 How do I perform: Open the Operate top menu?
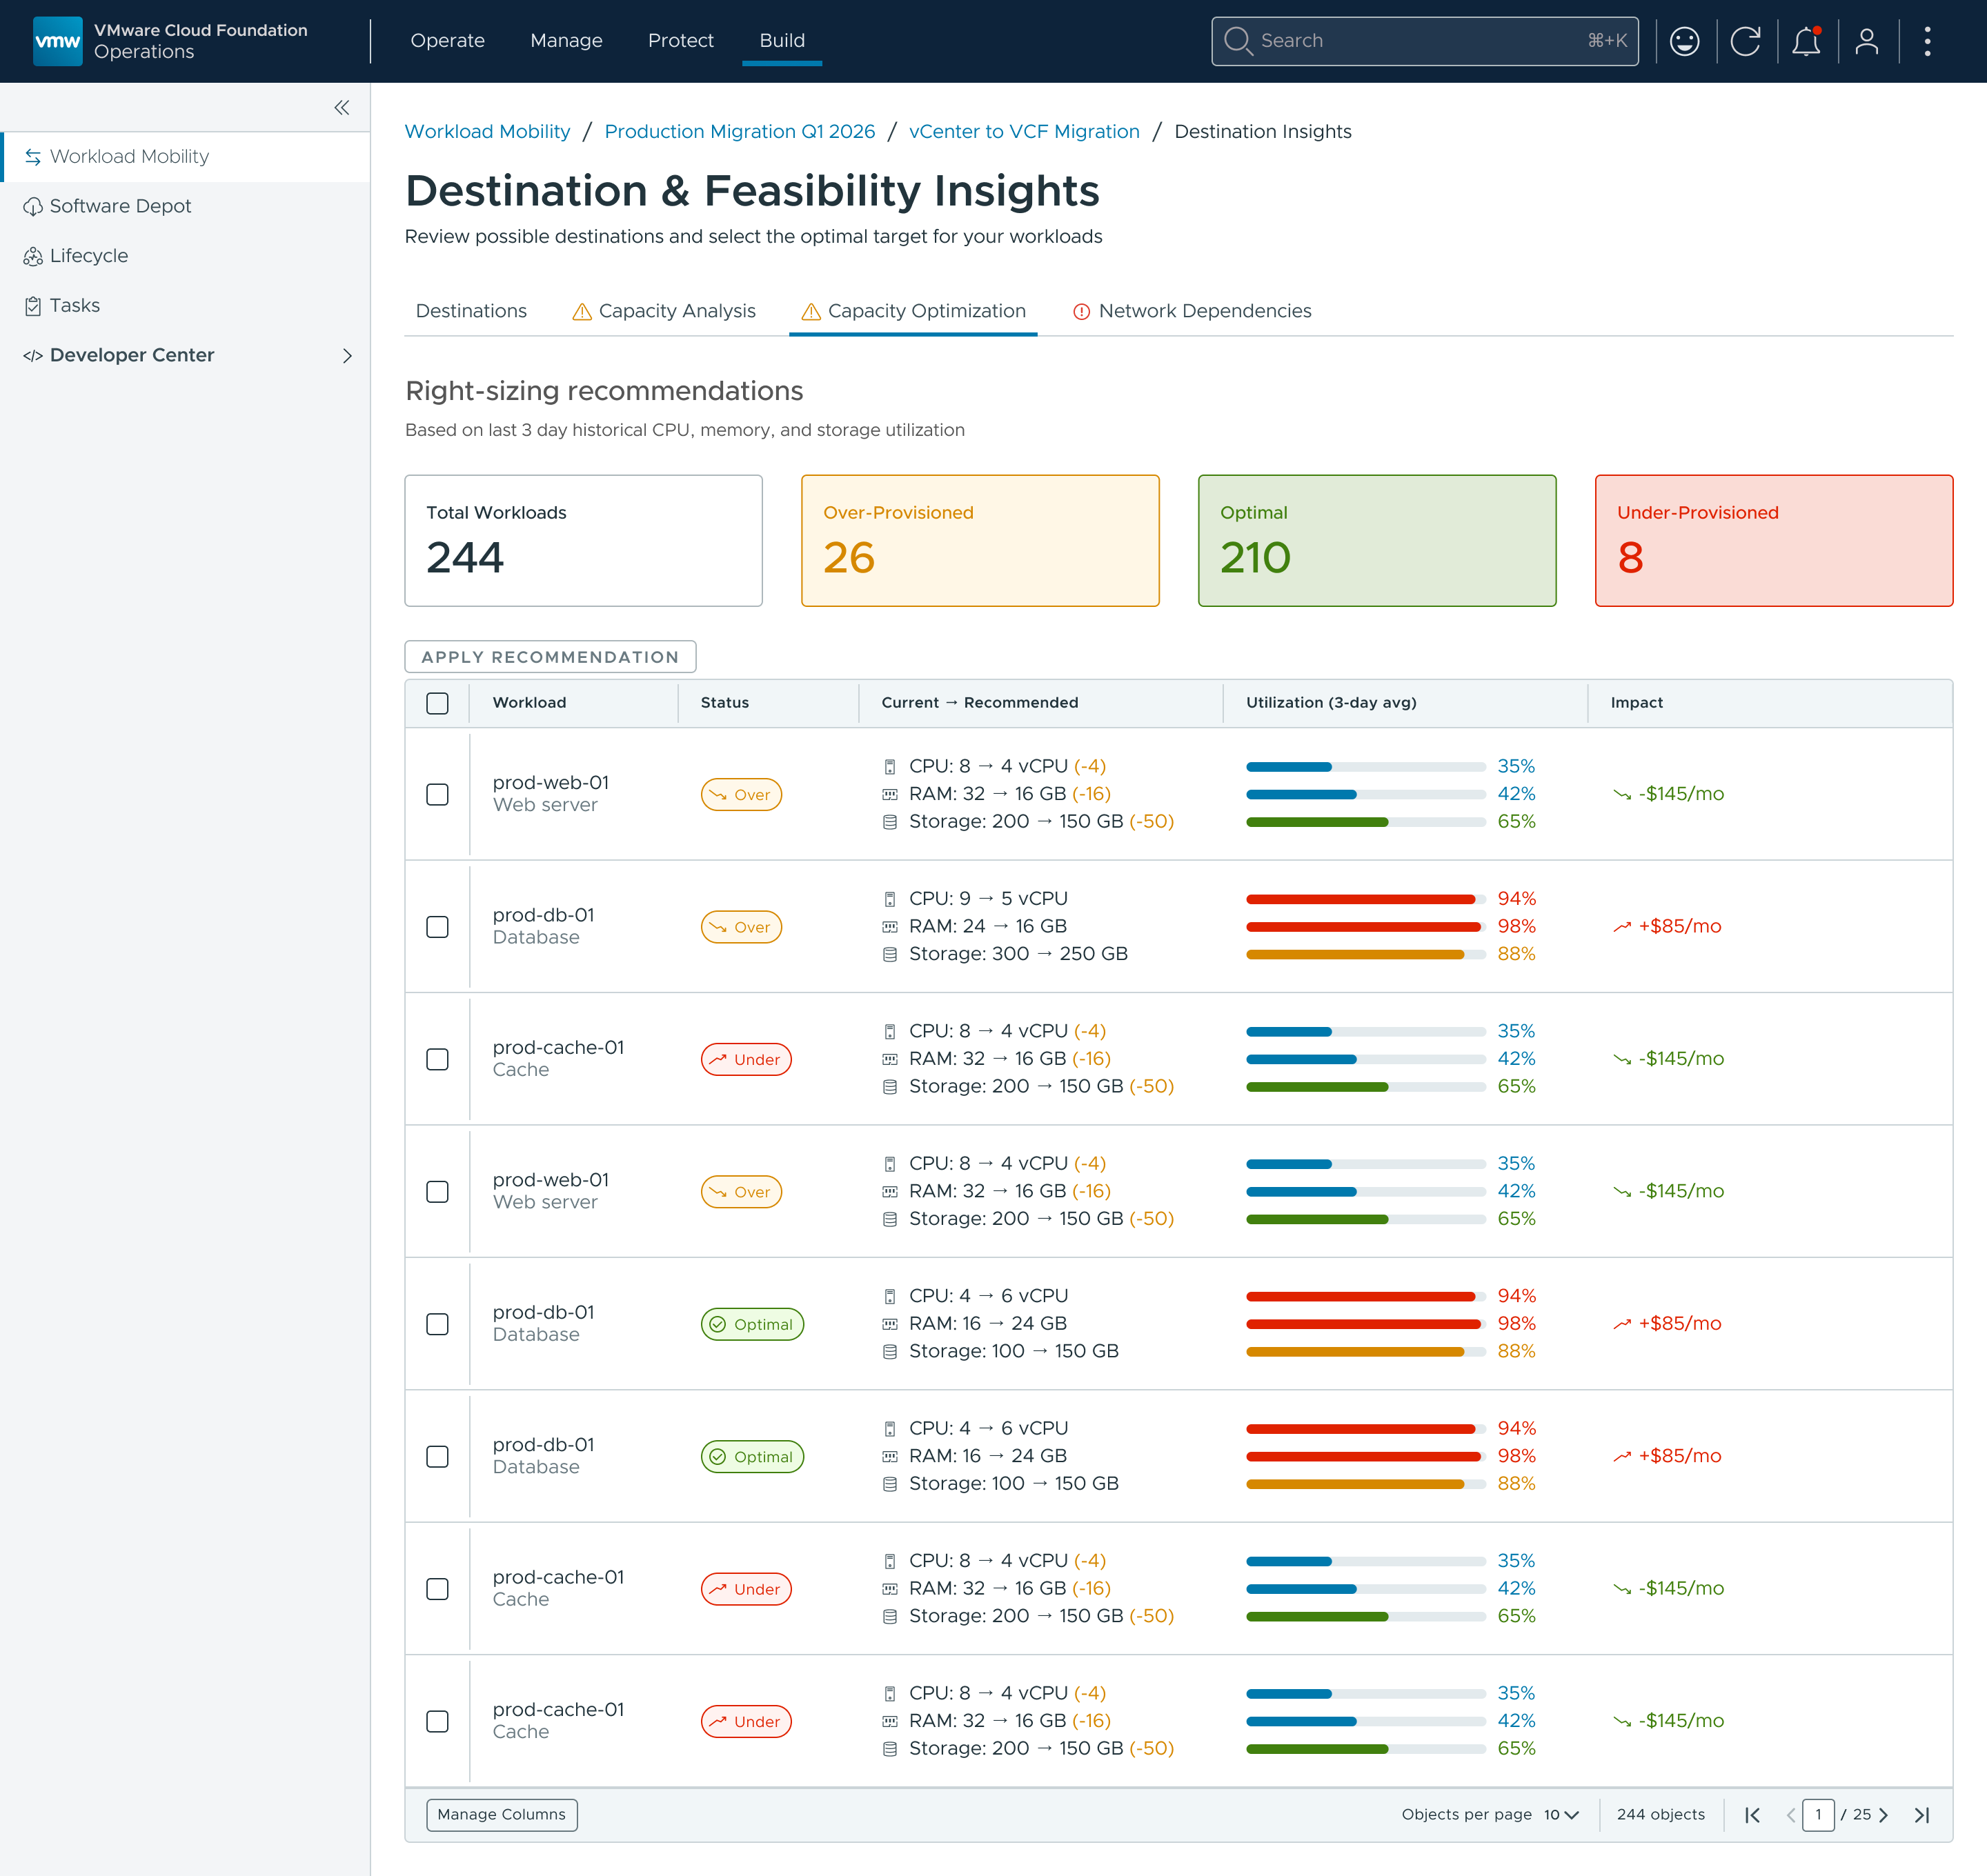(447, 41)
